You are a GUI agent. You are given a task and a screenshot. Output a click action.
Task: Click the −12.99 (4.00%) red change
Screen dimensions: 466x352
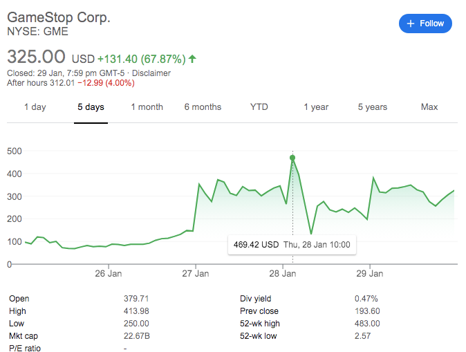pos(106,83)
